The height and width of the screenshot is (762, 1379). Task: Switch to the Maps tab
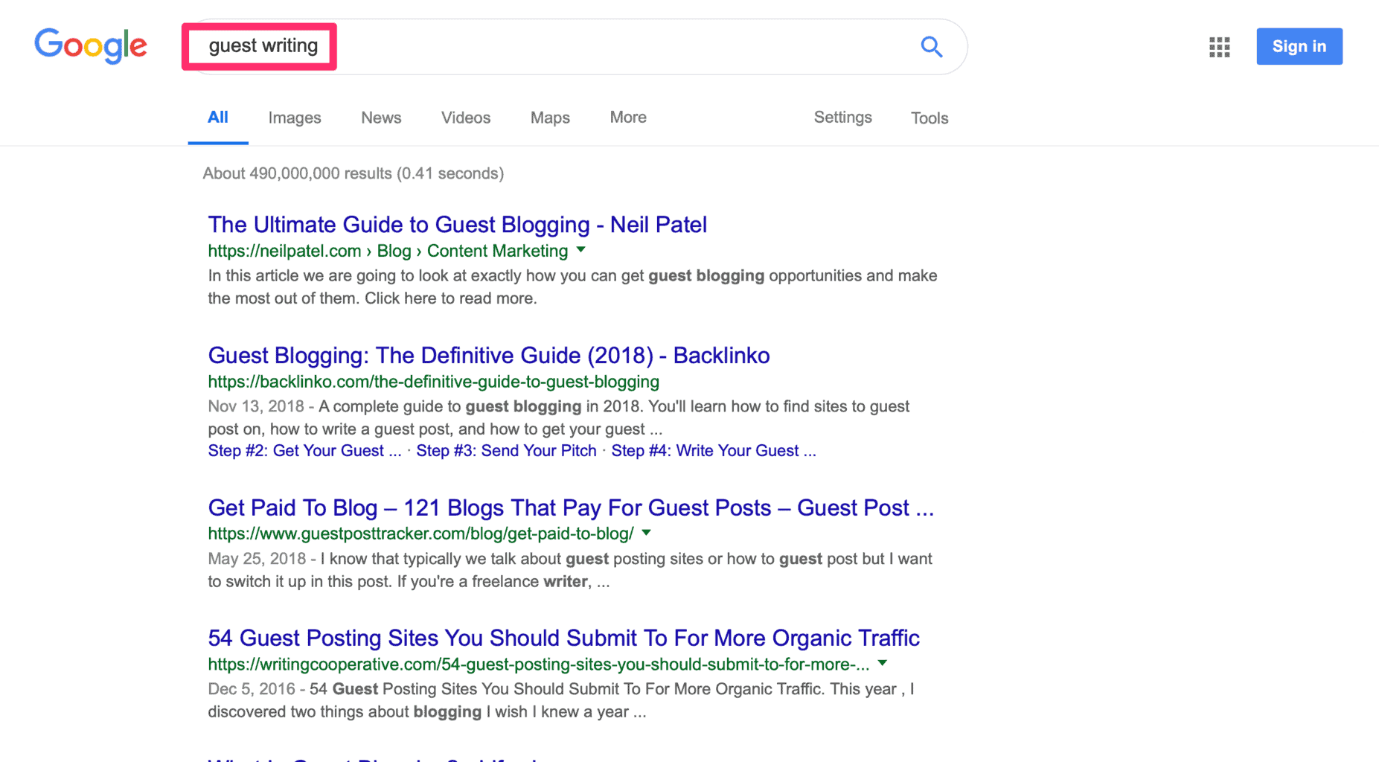tap(550, 118)
